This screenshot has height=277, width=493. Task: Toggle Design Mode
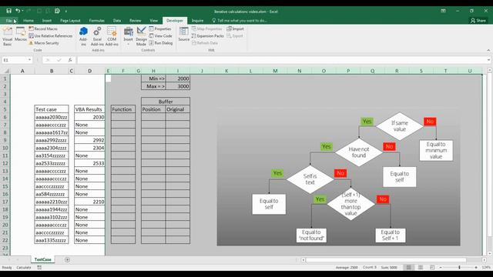pyautogui.click(x=141, y=36)
